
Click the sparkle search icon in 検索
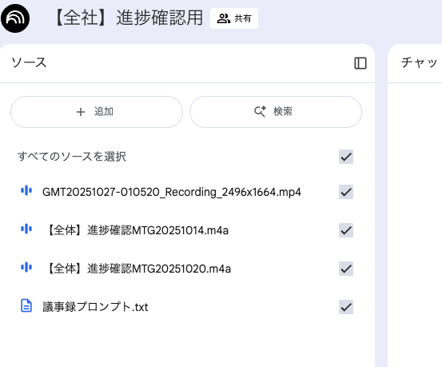[x=260, y=112]
